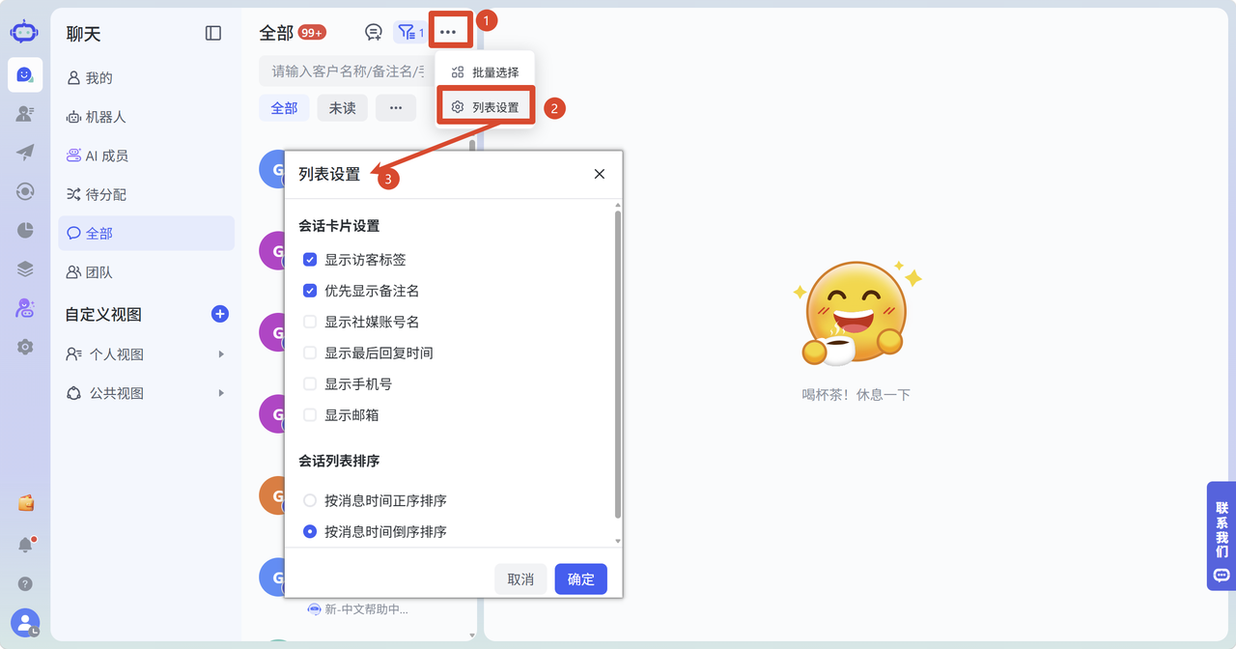Expand 个人视图 tree arrow
This screenshot has height=649, width=1236.
point(221,354)
